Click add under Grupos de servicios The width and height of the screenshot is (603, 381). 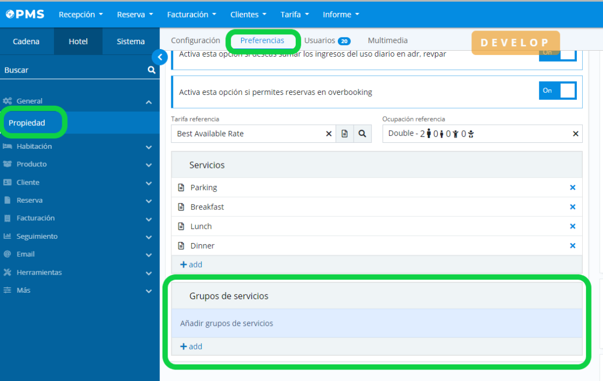coord(192,347)
